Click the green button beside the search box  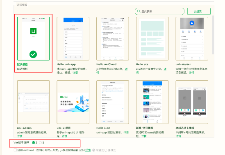tap(199, 11)
